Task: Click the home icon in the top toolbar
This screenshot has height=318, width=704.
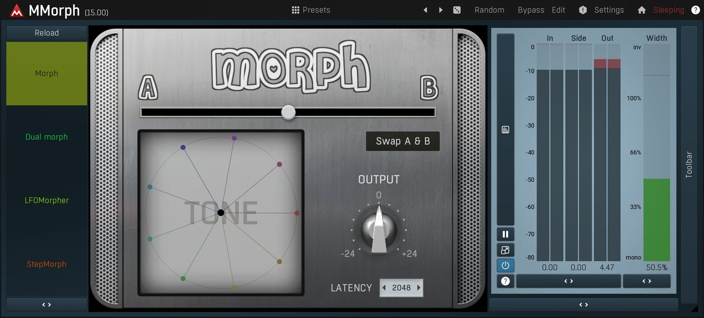Action: point(642,10)
